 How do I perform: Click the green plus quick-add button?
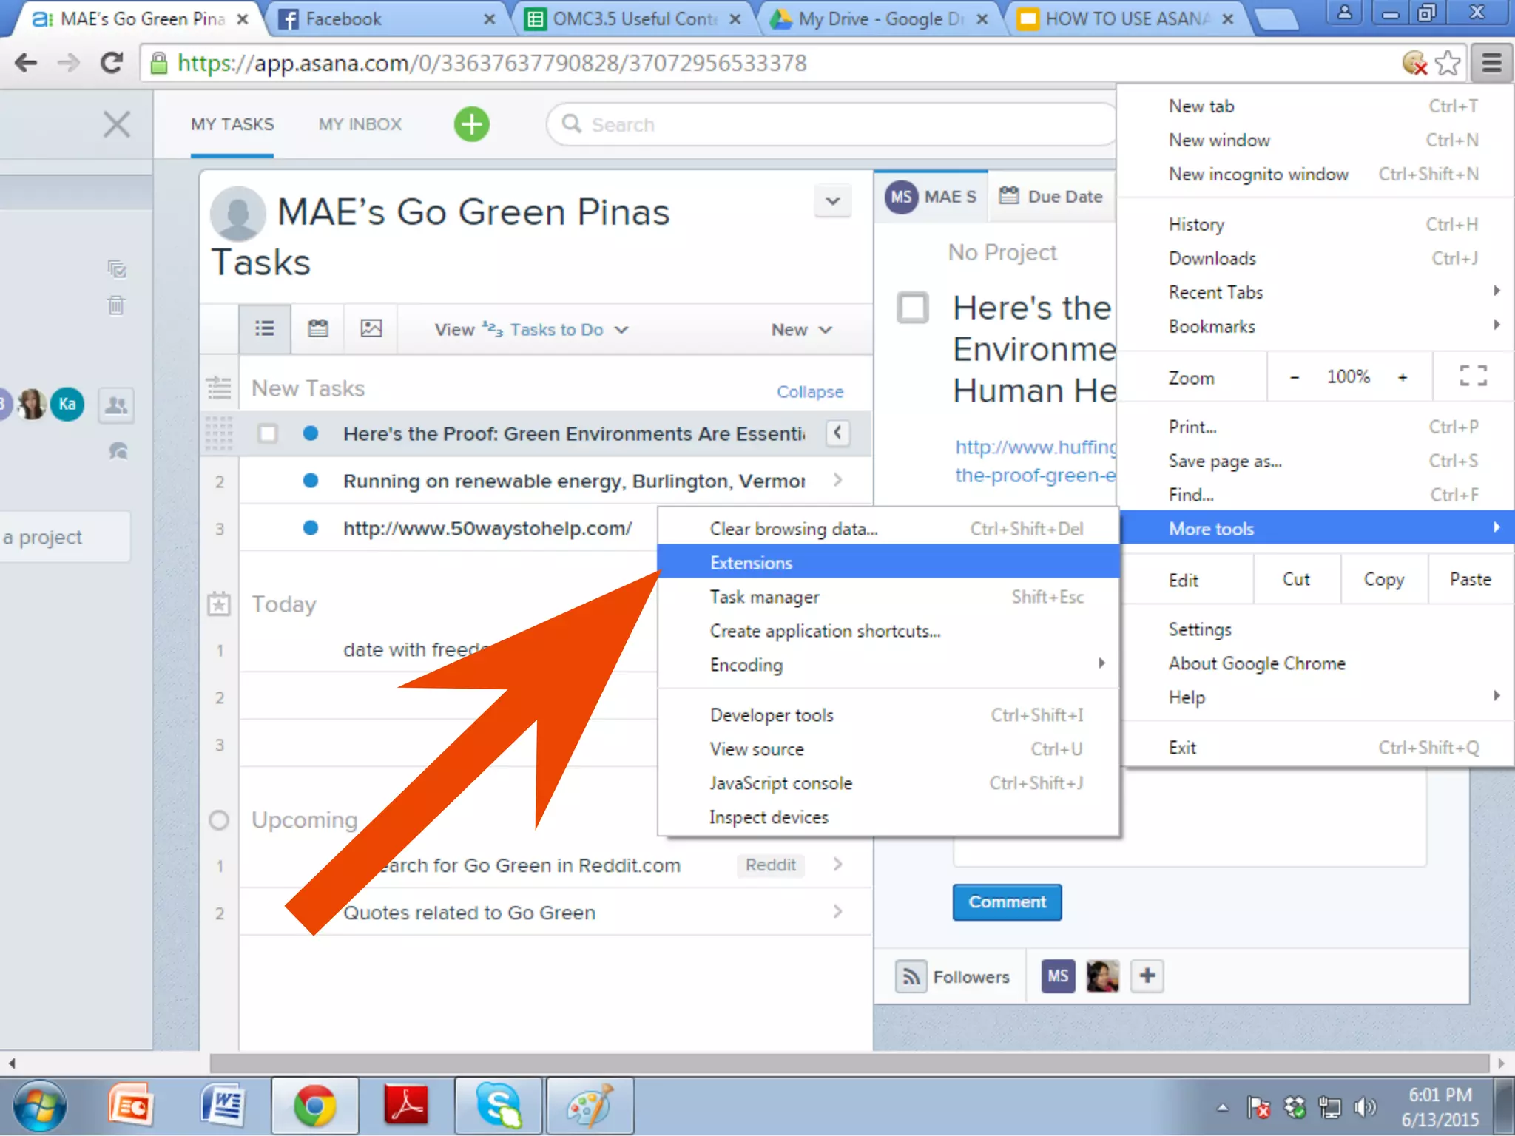coord(471,124)
